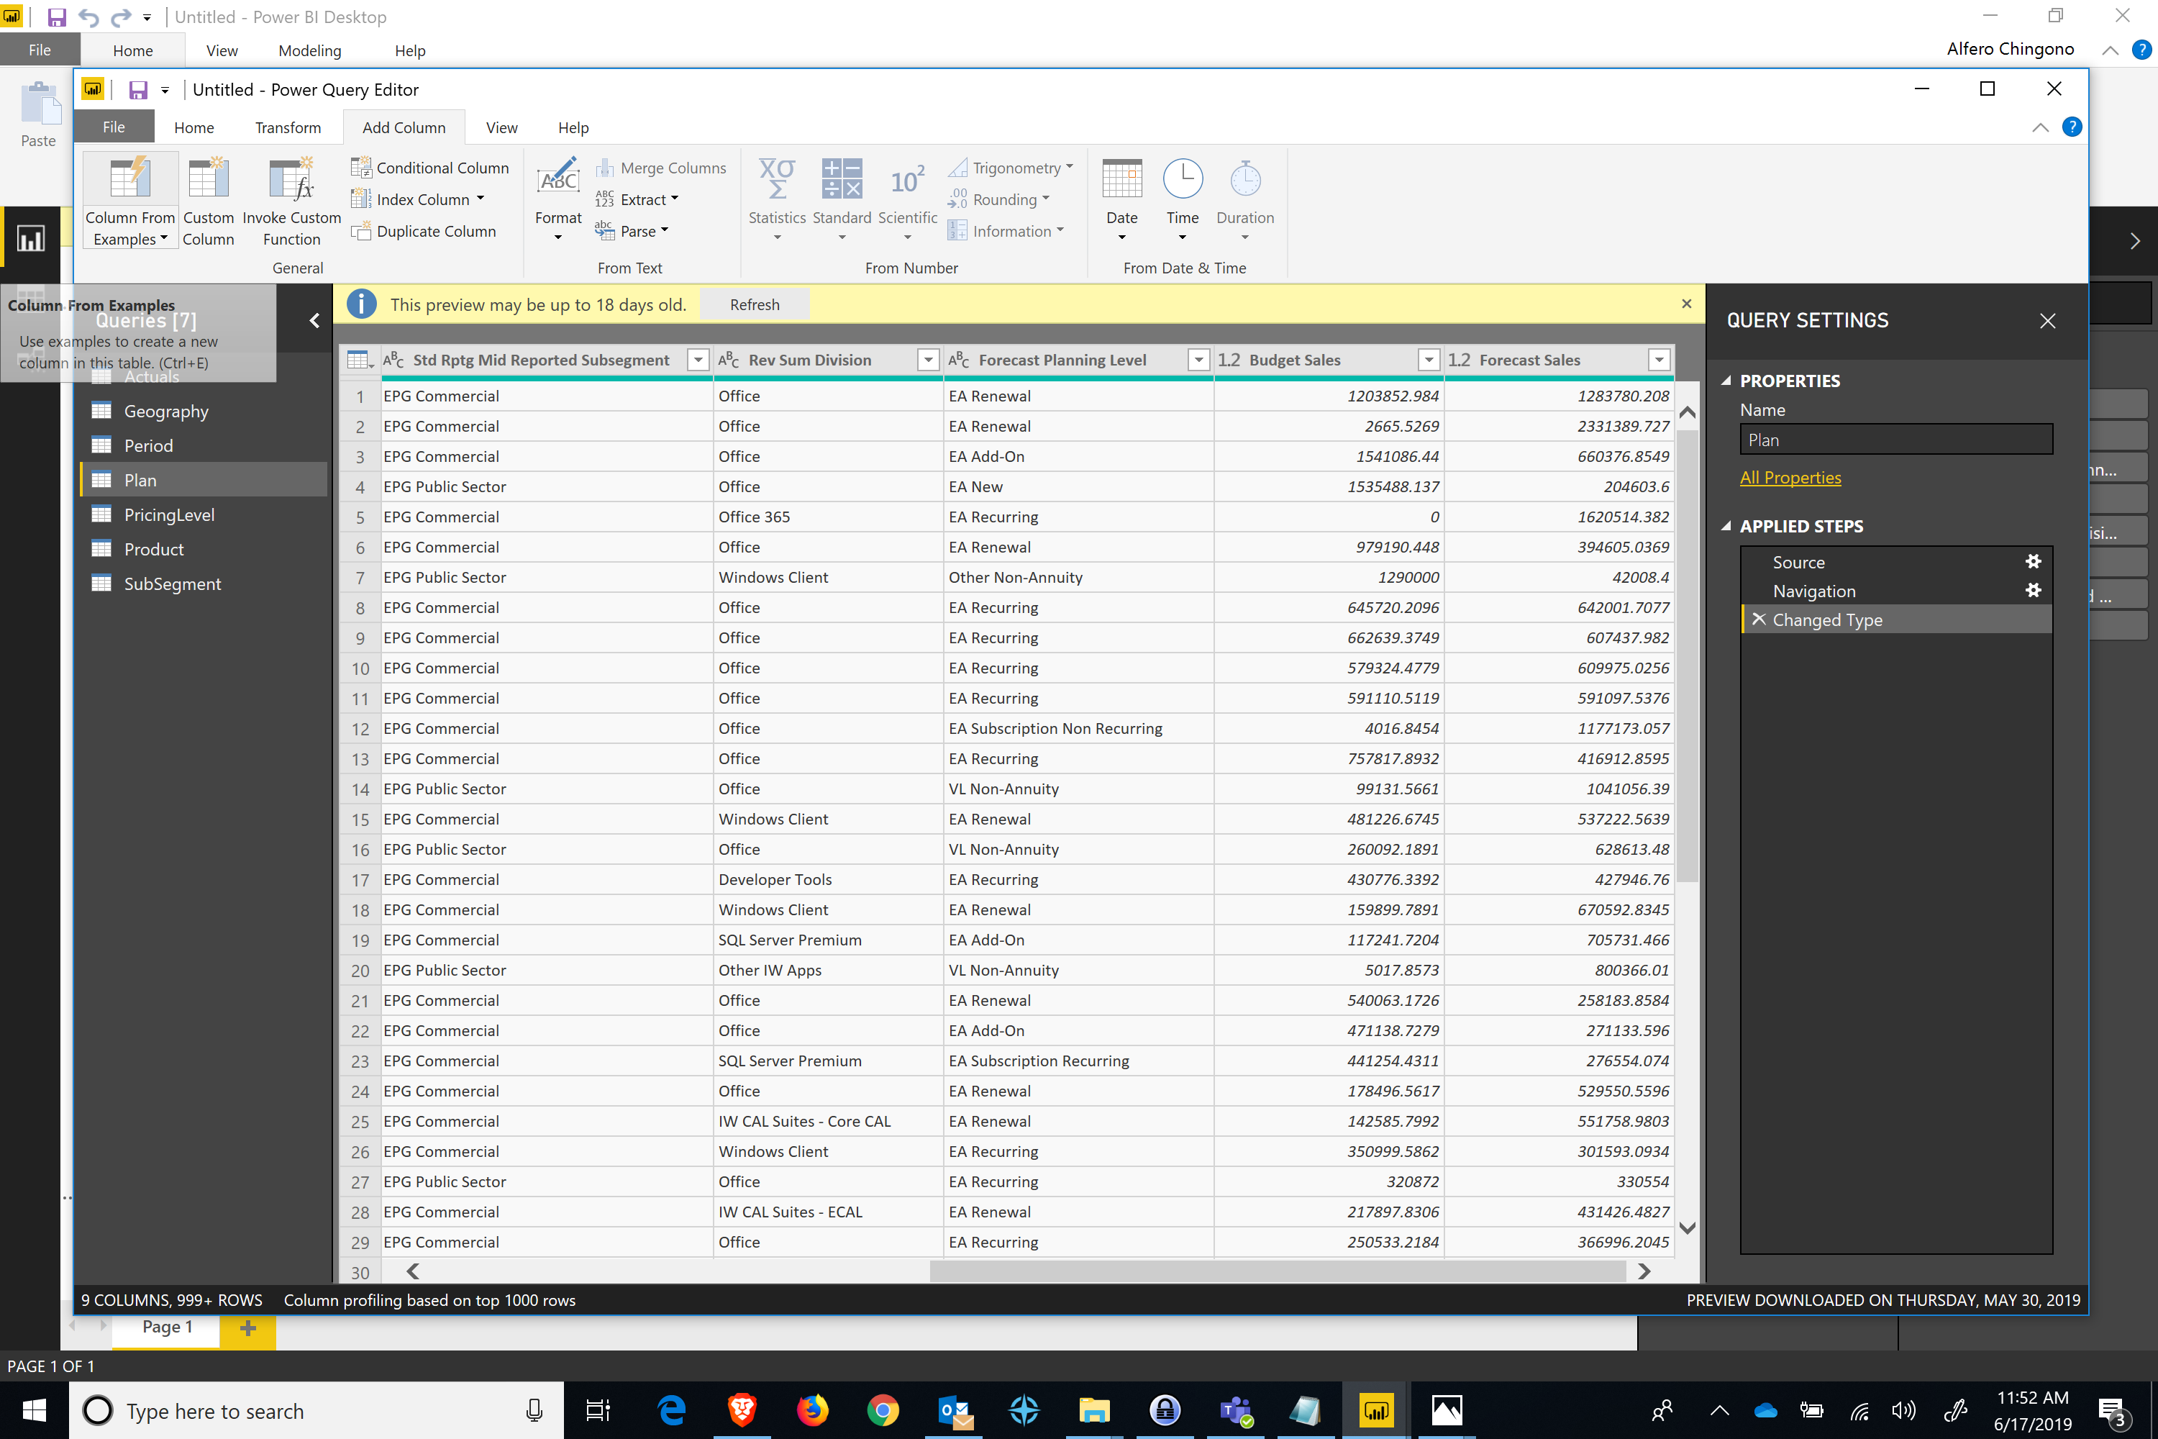
Task: Switch to Report view in Power BI Desktop
Action: pos(30,239)
